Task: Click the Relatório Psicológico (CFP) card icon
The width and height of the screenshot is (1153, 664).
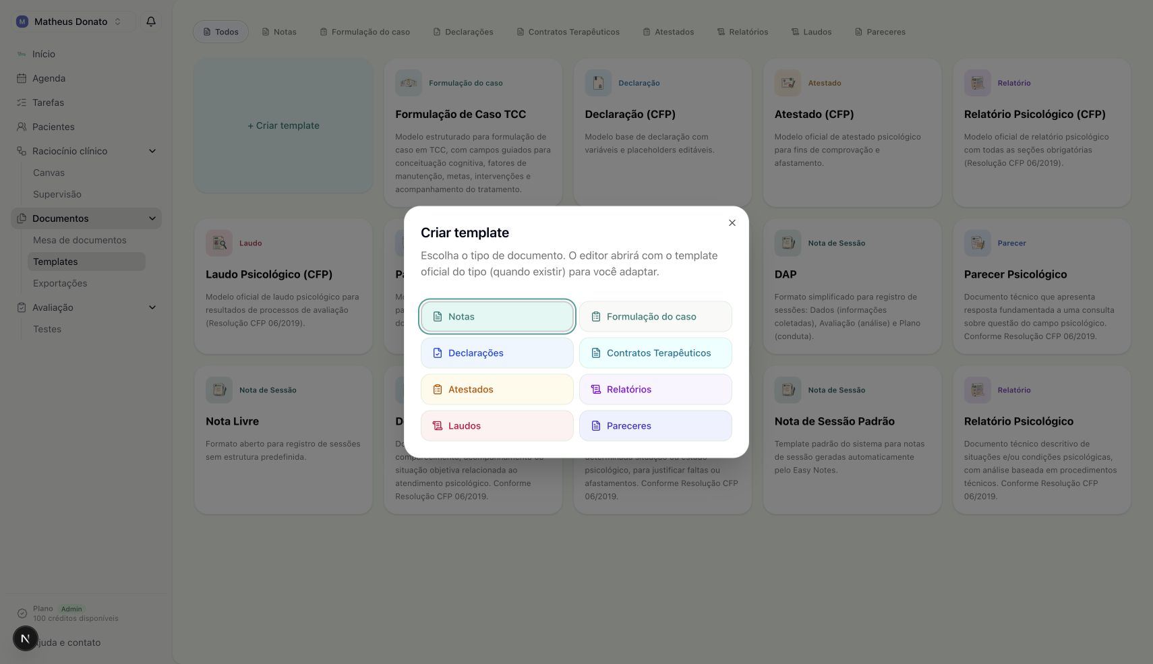Action: tap(977, 83)
